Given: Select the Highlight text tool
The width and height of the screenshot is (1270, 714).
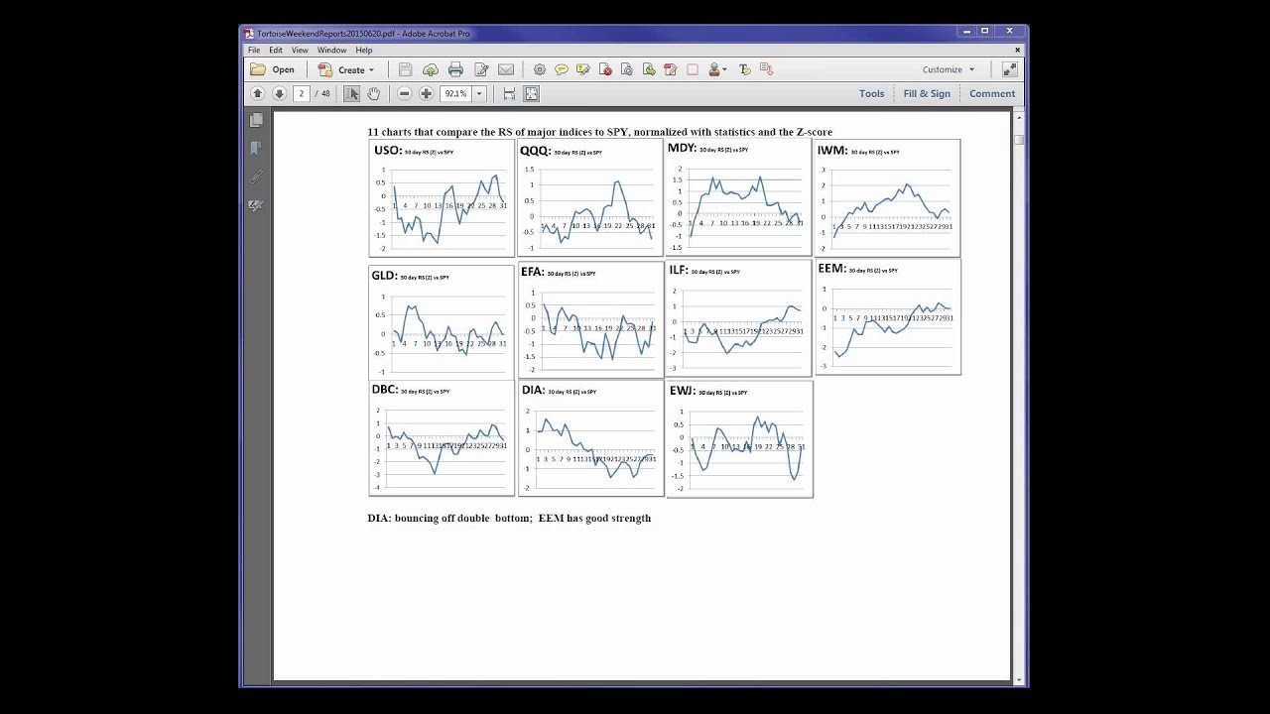Looking at the screenshot, I should click(583, 69).
